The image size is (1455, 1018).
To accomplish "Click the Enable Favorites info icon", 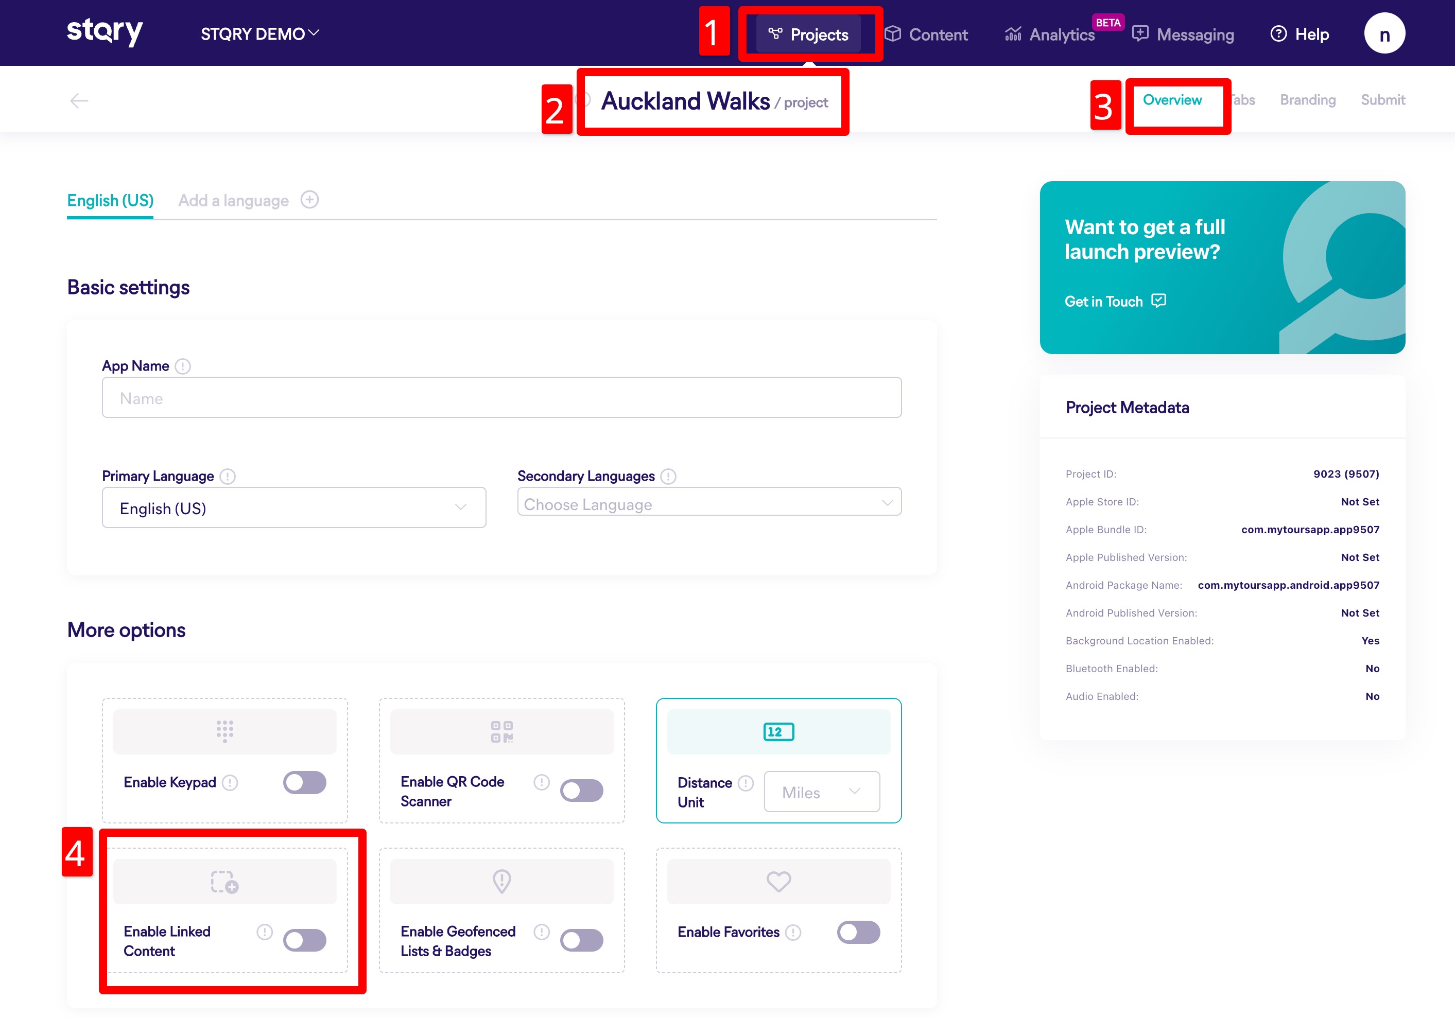I will pyautogui.click(x=793, y=933).
